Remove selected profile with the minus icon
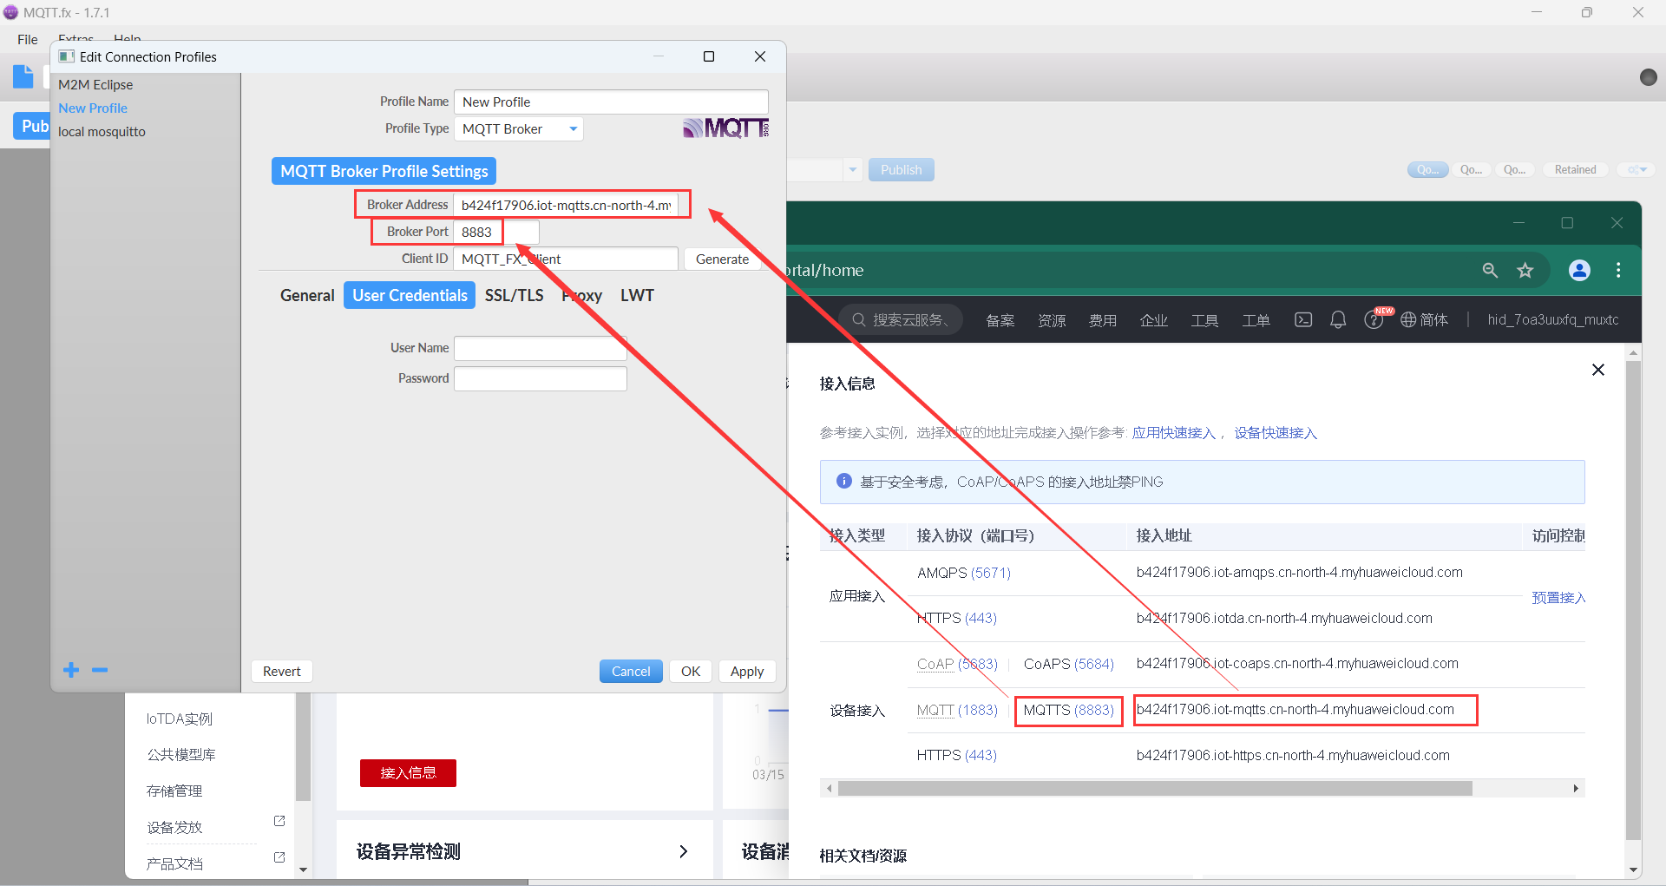This screenshot has height=886, width=1666. pyautogui.click(x=100, y=670)
